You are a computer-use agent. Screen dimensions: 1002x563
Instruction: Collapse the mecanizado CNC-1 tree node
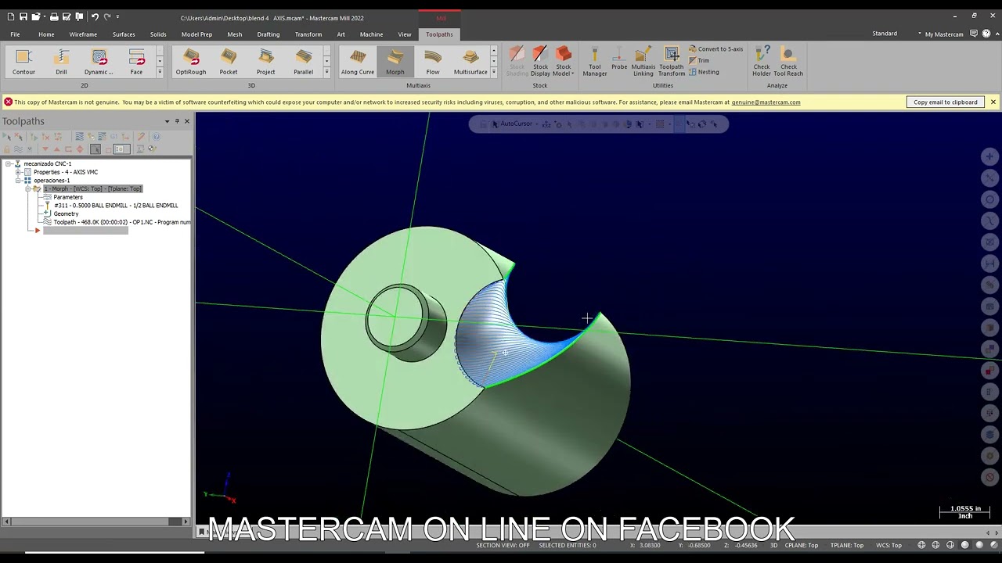(x=8, y=163)
